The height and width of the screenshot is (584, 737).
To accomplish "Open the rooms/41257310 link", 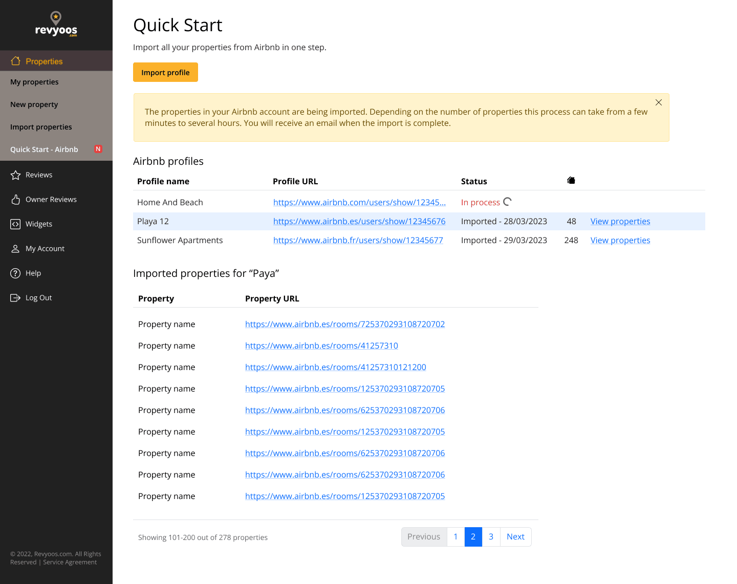I will [x=321, y=345].
